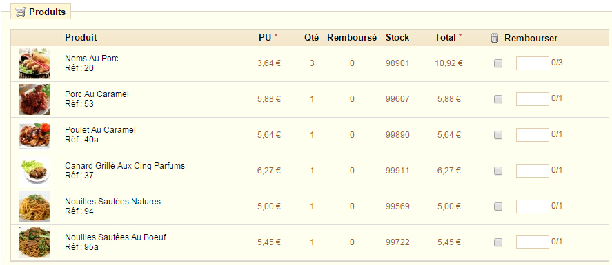Click refund quantity input for Nouilles Sautées Au Boeuf
This screenshot has height=265, width=612.
click(533, 242)
